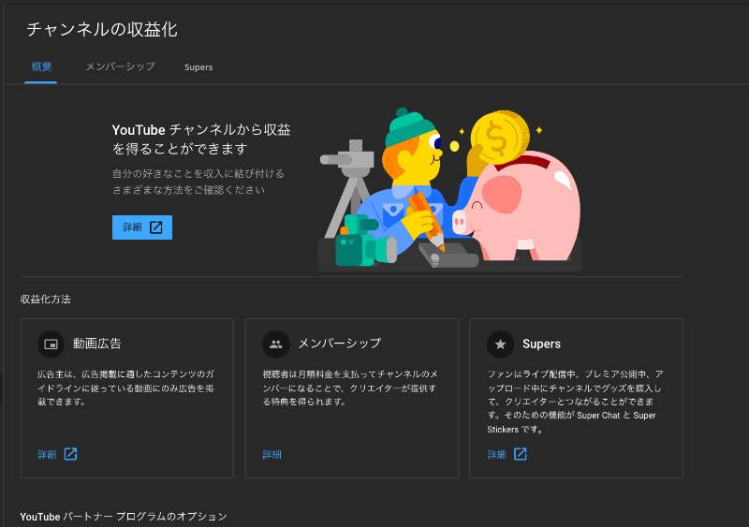Click the 自分の好きなことを収入に banner subtext
The image size is (749, 527).
point(198,182)
